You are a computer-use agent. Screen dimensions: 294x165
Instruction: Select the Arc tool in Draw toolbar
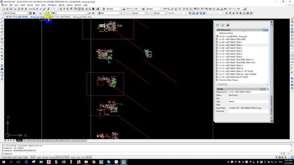pyautogui.click(x=2, y=35)
